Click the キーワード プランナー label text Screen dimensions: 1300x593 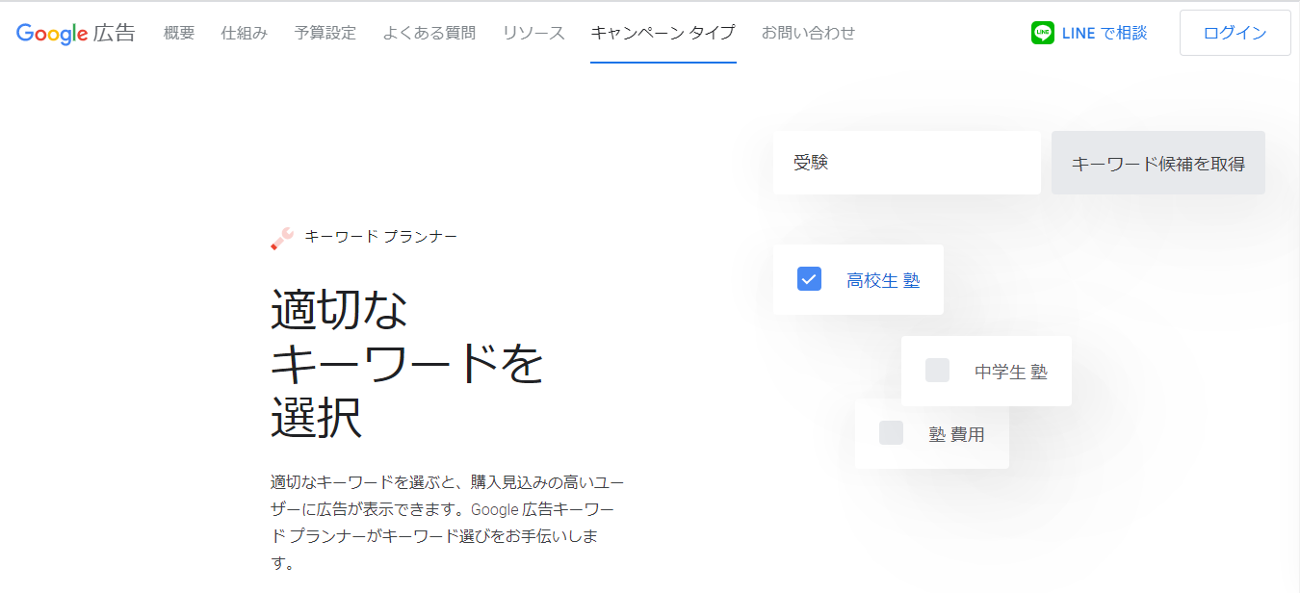[x=380, y=237]
